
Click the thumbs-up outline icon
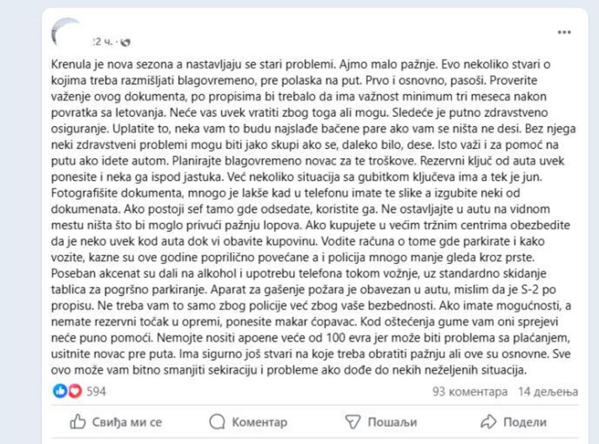(77, 422)
